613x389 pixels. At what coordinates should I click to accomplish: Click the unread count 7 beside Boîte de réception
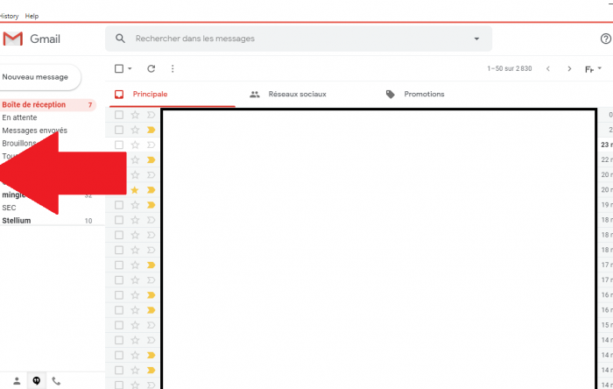[x=90, y=105]
